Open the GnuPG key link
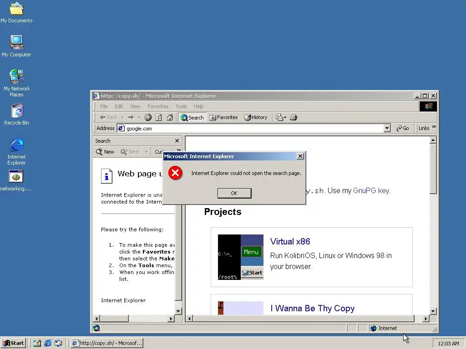Screen dimensions: 466x349 [x=371, y=190]
